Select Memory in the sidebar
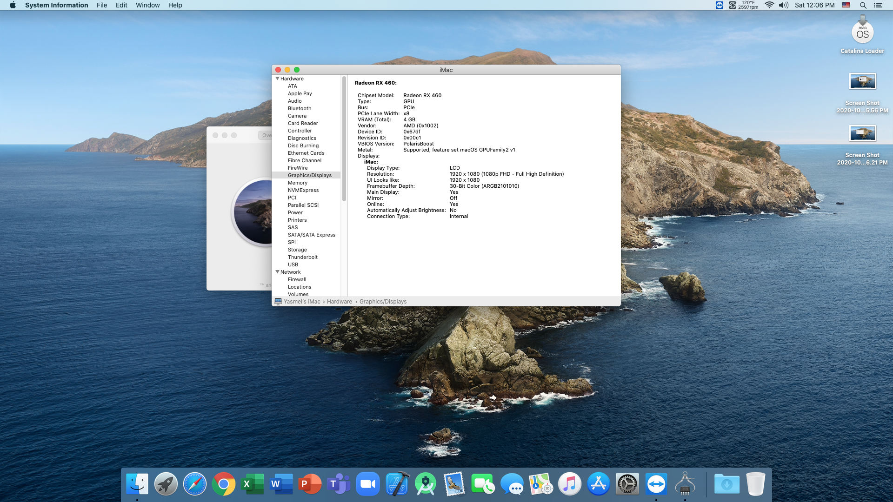The image size is (893, 502). tap(297, 183)
